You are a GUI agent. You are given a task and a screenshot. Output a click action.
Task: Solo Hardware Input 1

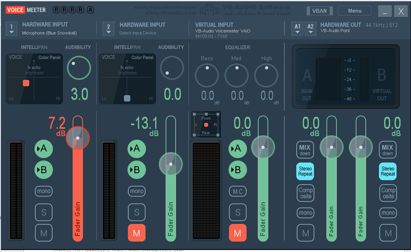[x=44, y=212]
